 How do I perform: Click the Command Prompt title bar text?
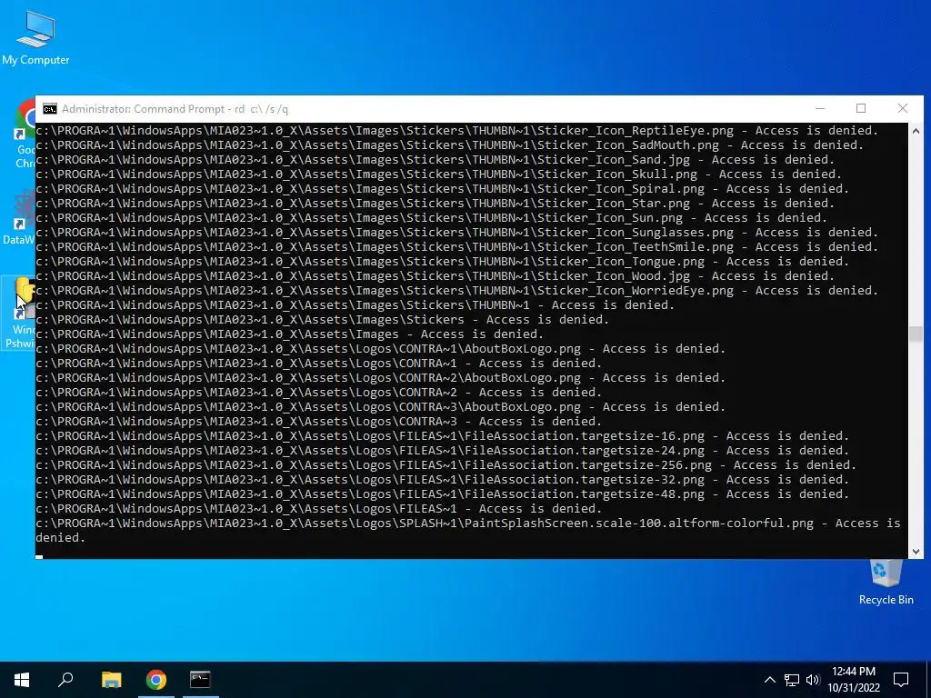pyautogui.click(x=175, y=109)
